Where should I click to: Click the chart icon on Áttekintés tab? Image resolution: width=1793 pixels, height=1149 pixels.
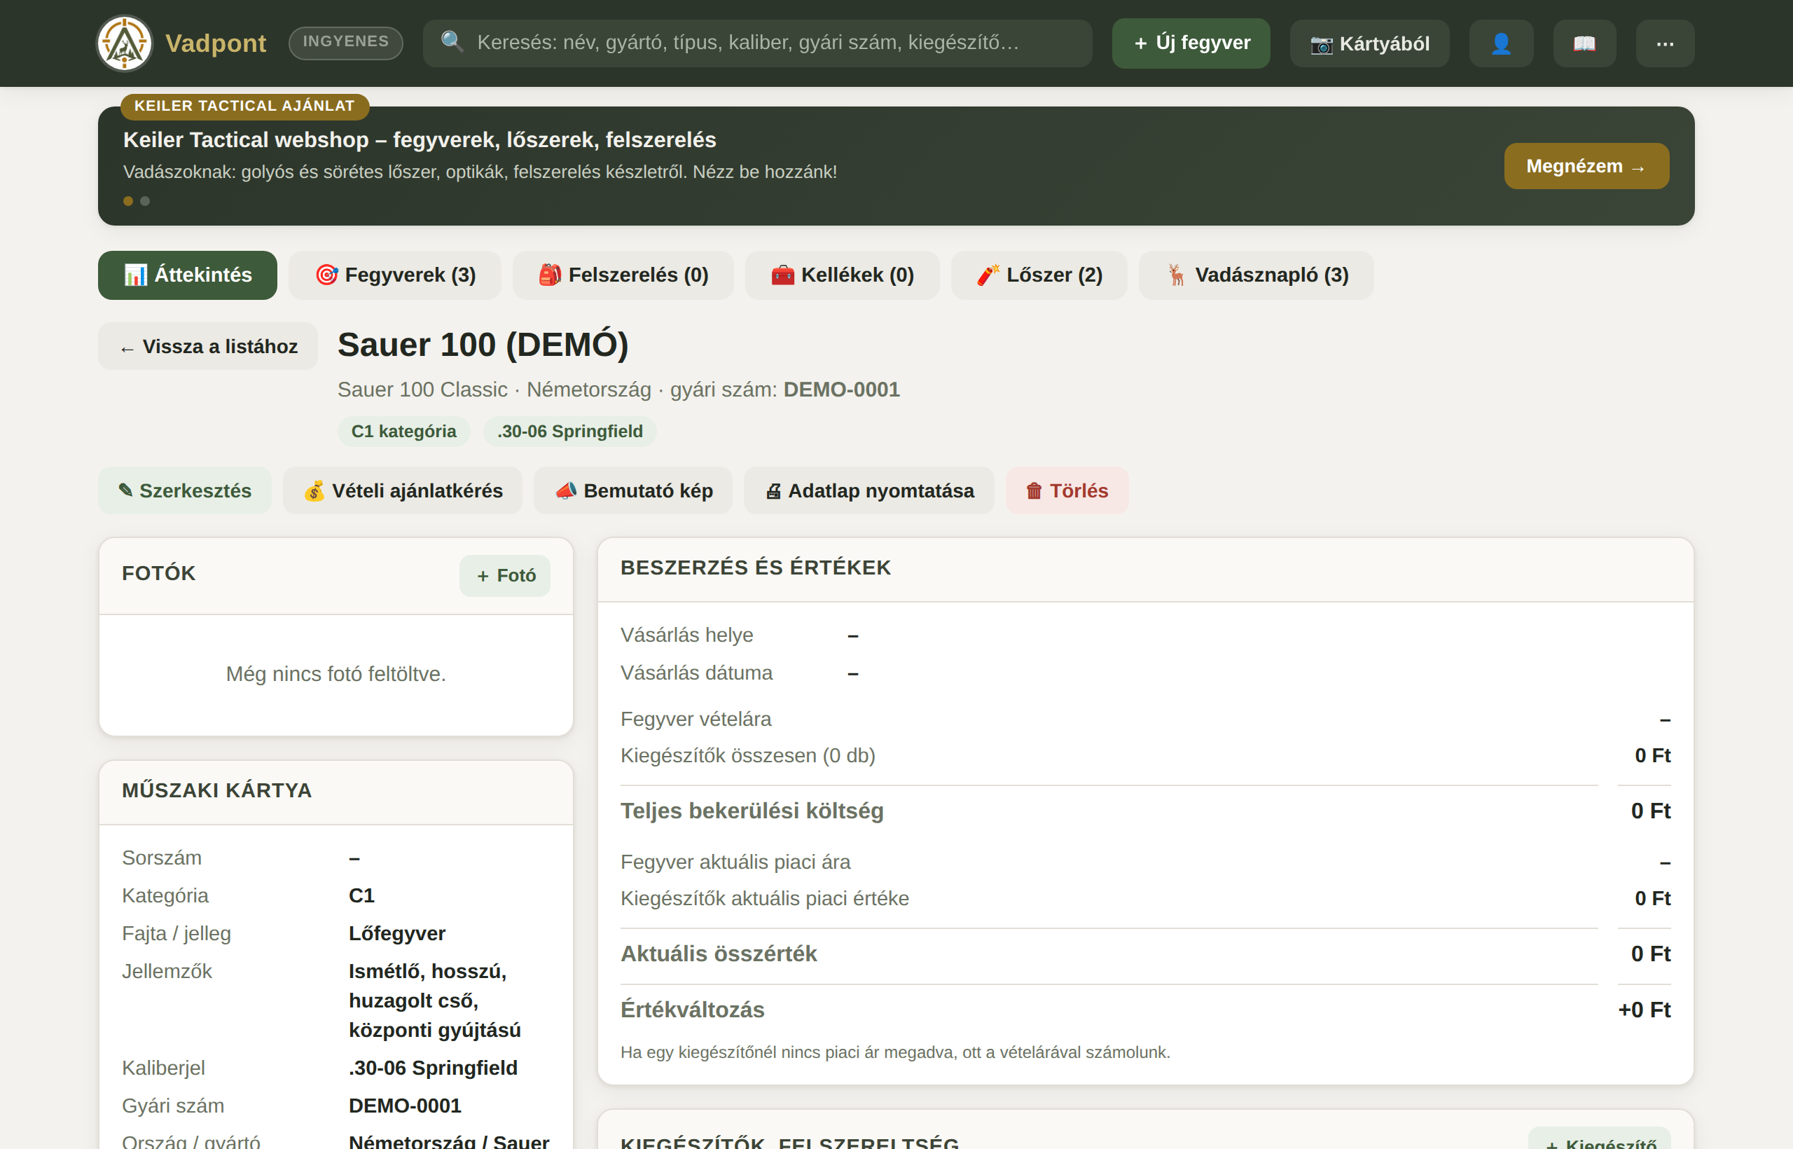coord(135,275)
